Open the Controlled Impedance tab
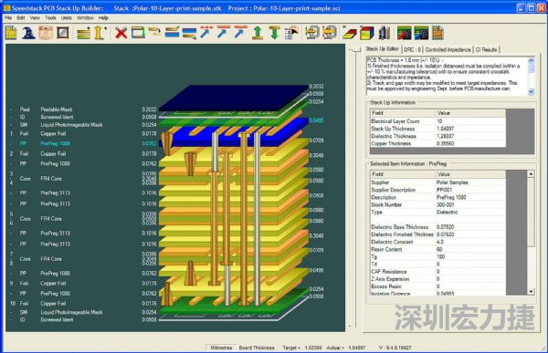This screenshot has width=548, height=353. coord(448,49)
